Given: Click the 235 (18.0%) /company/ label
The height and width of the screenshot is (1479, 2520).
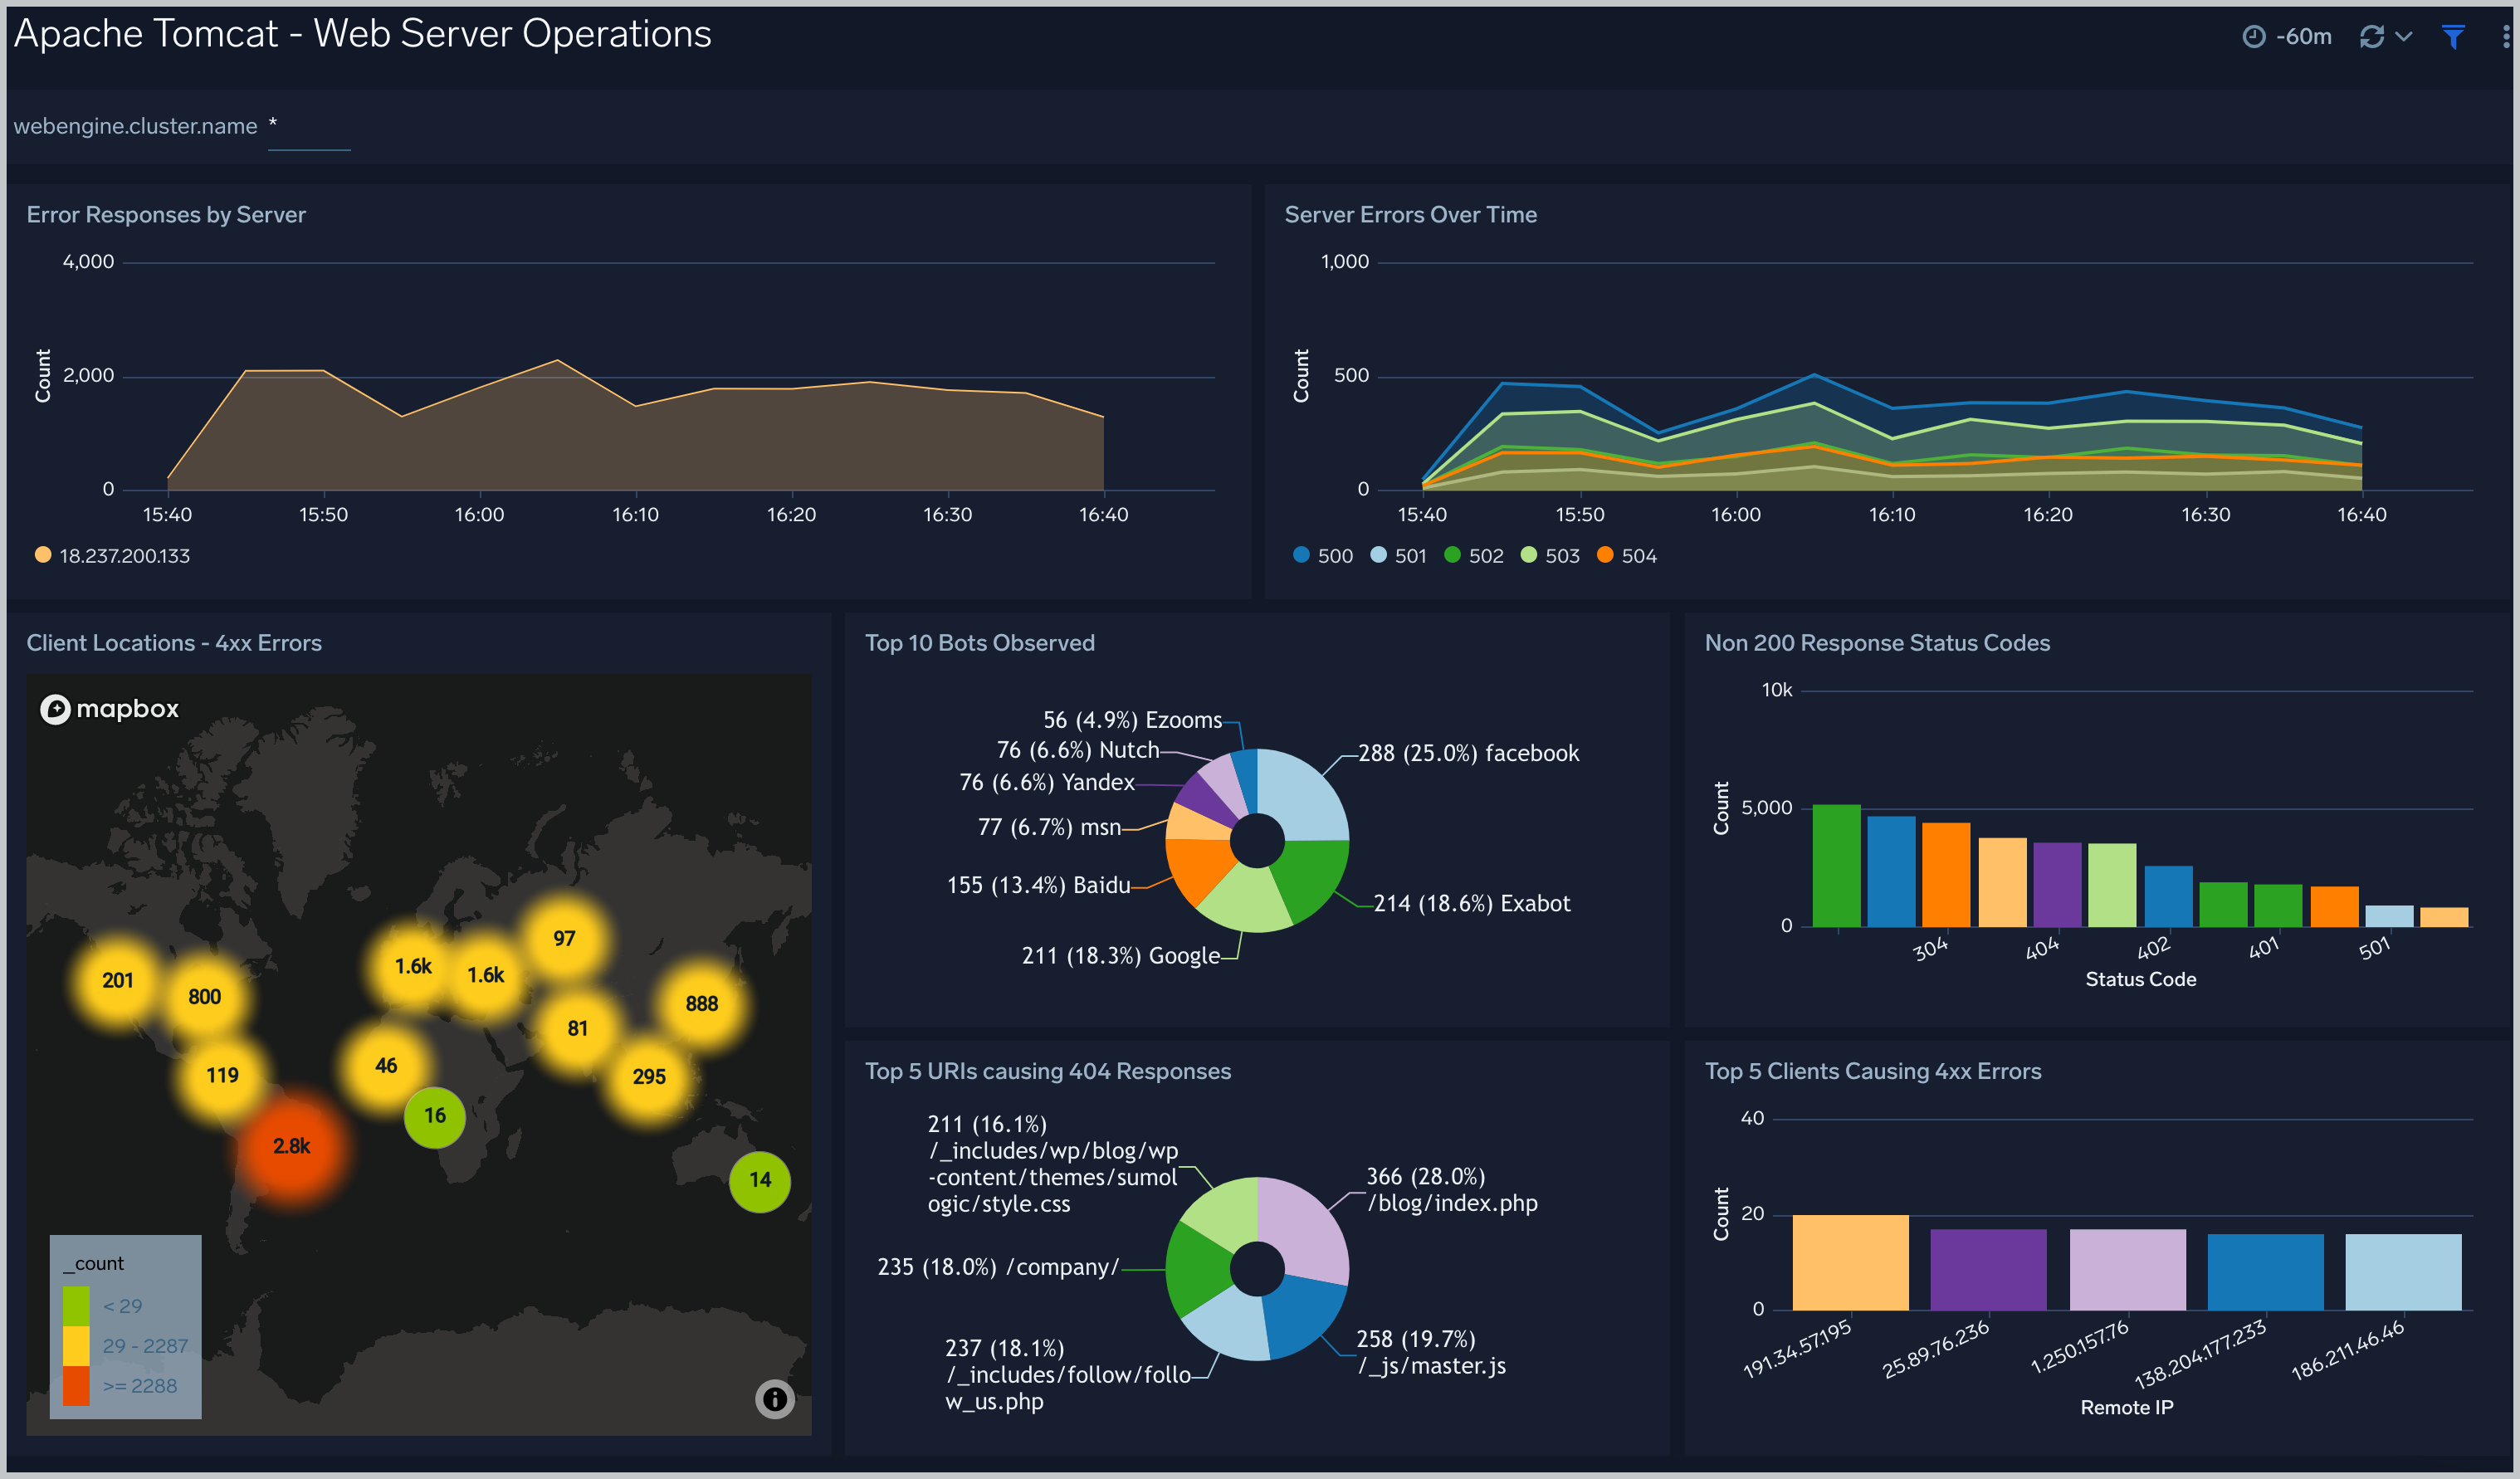Looking at the screenshot, I should coord(998,1267).
